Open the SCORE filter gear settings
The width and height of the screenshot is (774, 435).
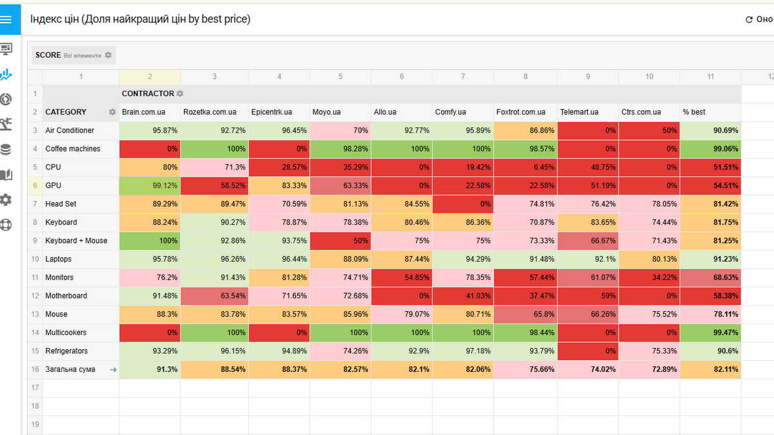(x=108, y=55)
